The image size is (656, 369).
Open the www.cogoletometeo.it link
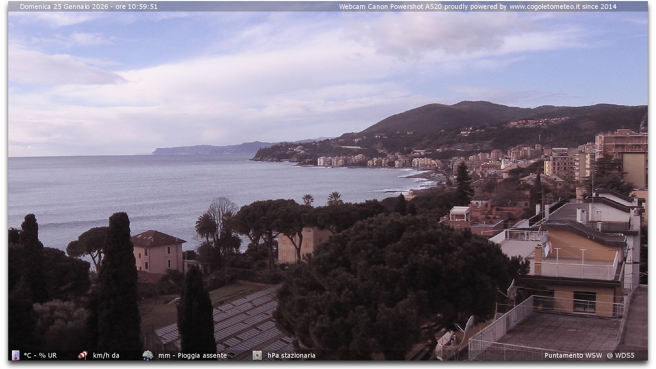pos(545,6)
